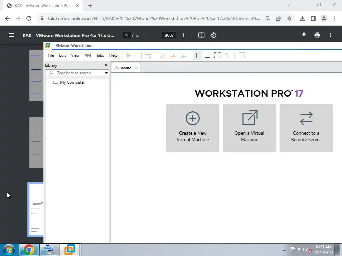Close the Library panel
Image resolution: width=342 pixels, height=256 pixels.
(x=106, y=65)
